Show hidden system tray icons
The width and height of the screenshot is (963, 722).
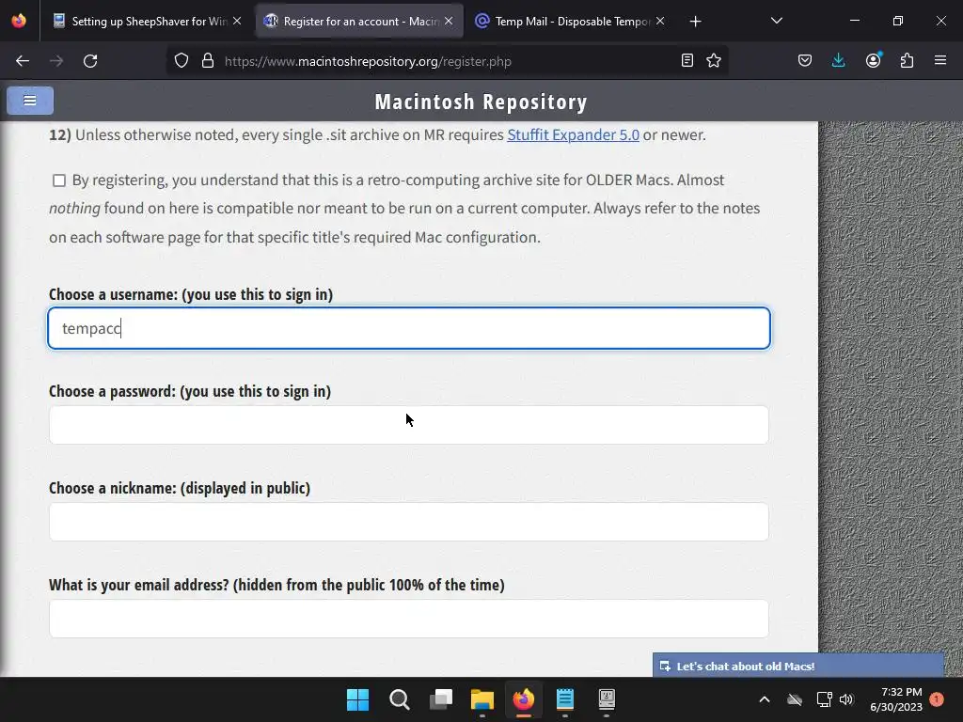point(765,699)
